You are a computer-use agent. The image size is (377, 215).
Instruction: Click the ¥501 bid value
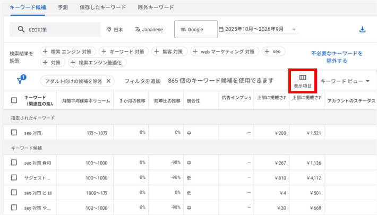tap(315, 193)
